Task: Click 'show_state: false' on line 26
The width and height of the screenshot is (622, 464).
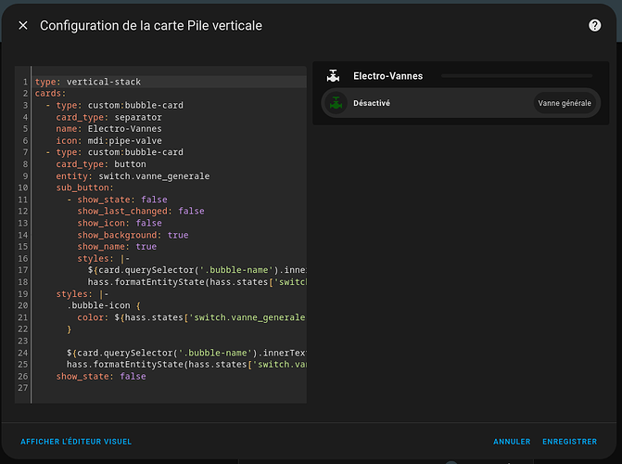Action: [101, 376]
